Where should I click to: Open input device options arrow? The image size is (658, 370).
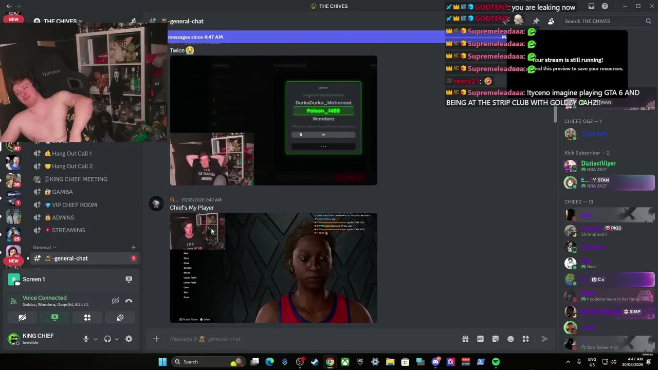(95, 339)
